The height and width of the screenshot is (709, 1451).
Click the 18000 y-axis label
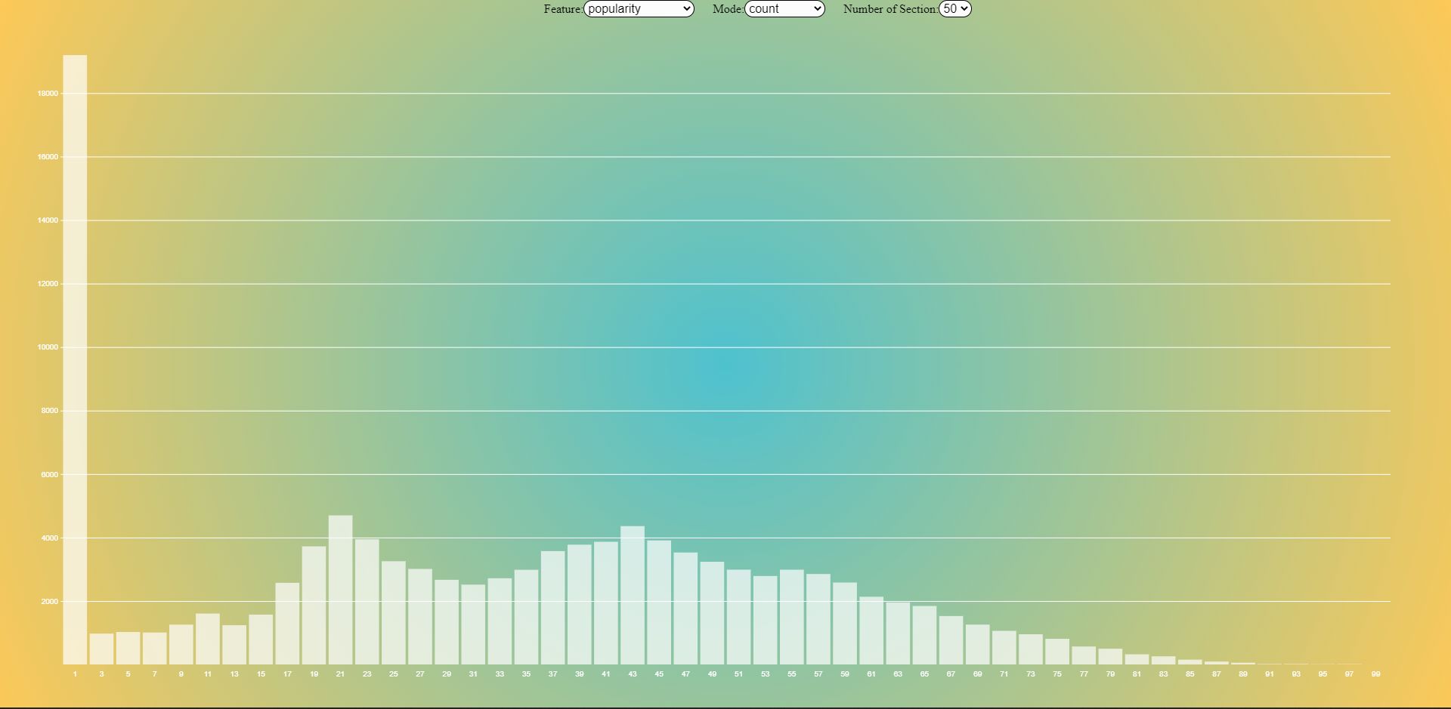pos(47,94)
